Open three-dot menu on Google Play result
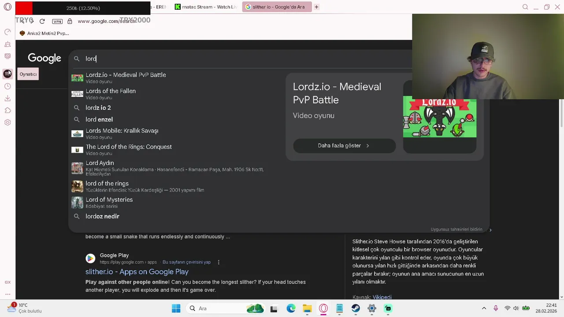 [x=219, y=262]
